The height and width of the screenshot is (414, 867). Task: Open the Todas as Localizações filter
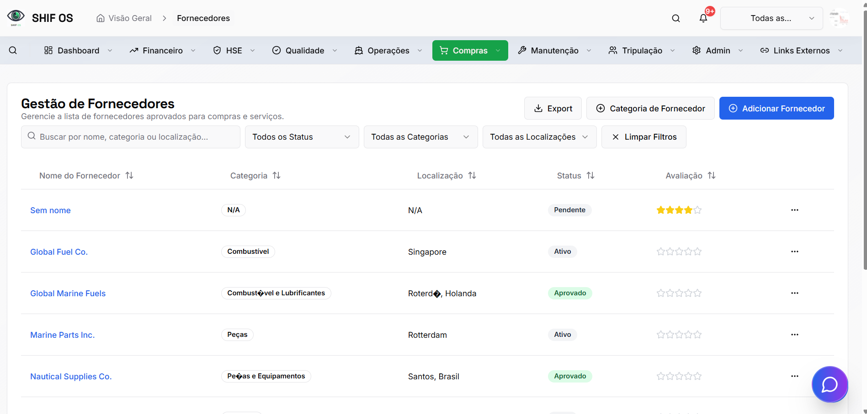click(x=539, y=137)
